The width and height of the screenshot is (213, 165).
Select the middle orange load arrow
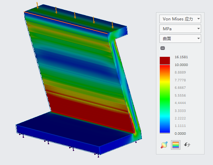pyautogui.click(x=75, y=15)
